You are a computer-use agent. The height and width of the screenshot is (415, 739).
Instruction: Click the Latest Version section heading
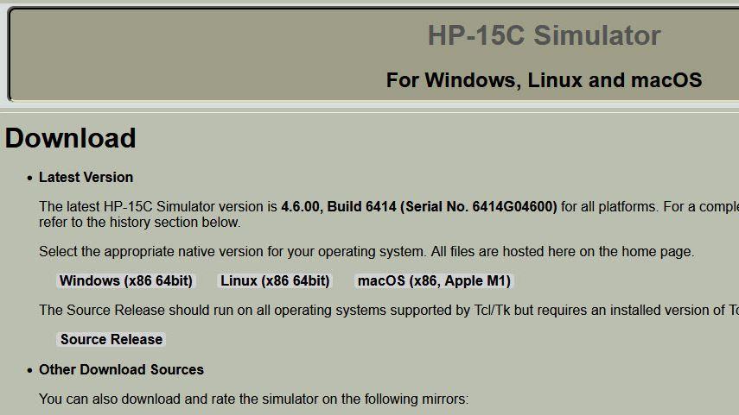tap(86, 178)
